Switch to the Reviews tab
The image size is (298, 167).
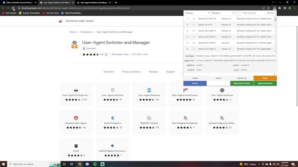pos(153,72)
